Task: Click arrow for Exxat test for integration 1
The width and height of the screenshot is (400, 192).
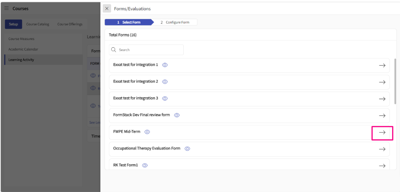Action: [382, 65]
